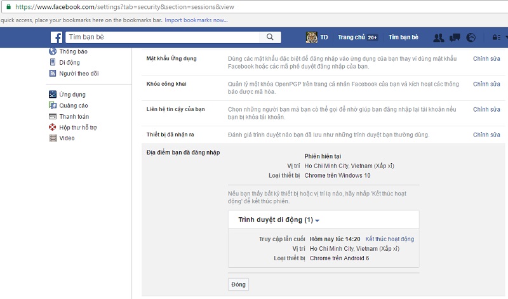Open Thanh toán settings section

[74, 117]
